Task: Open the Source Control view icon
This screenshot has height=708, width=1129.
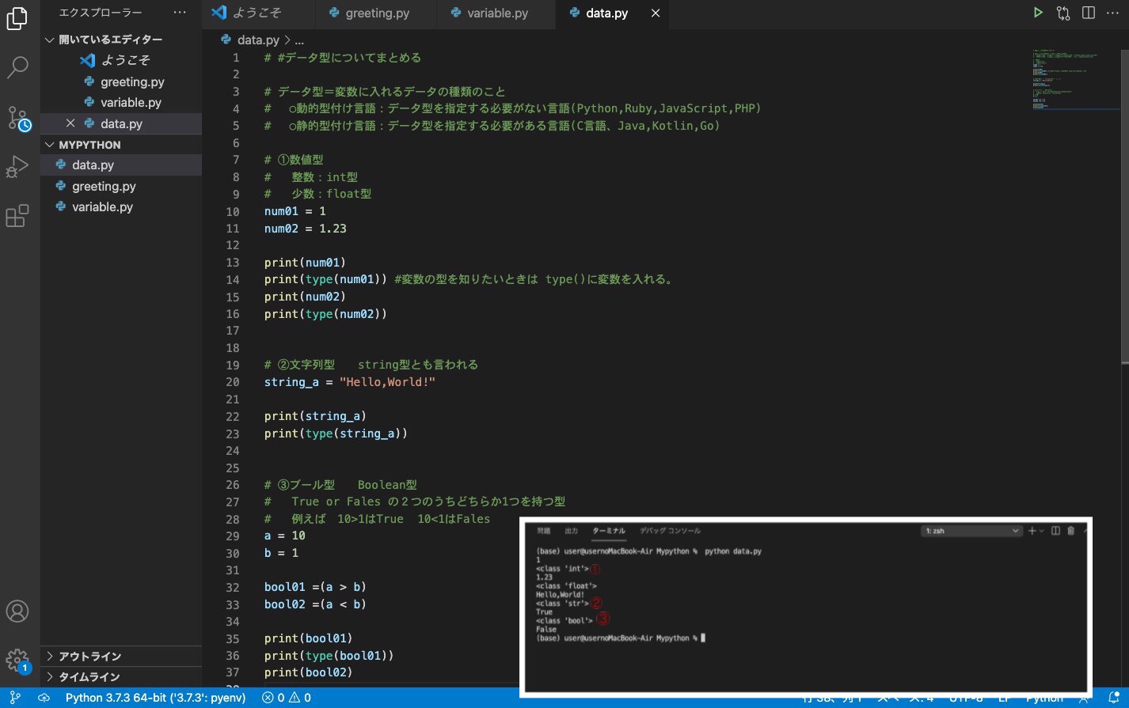Action: click(18, 118)
